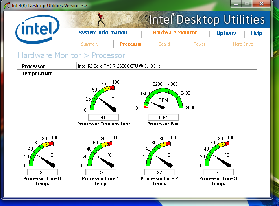279x206 pixels.
Task: Click the window title 'Intel(R) Desktop Utilities Version 3.2'
Action: [x=50, y=6]
